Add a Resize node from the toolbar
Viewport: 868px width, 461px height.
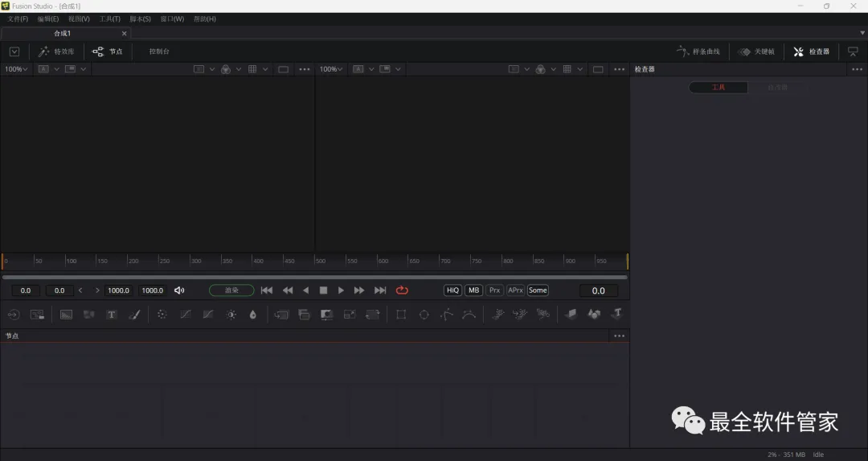[x=350, y=315]
